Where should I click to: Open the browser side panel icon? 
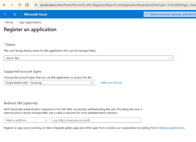pyautogui.click(x=27, y=5)
